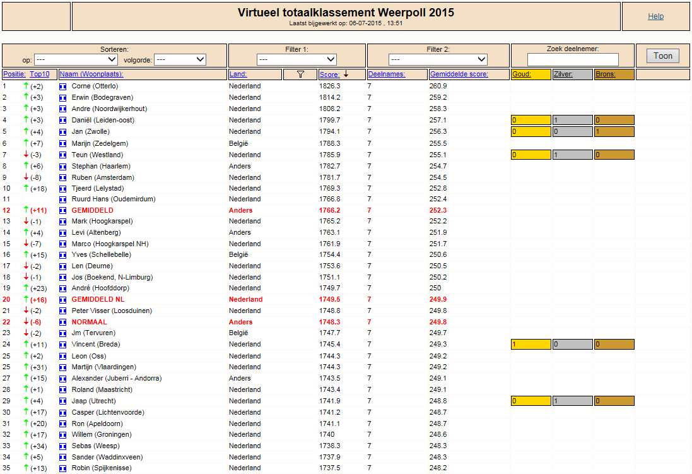
Task: Click the icon beside Ruurd Hans (Oudemirdum)
Action: [x=62, y=199]
